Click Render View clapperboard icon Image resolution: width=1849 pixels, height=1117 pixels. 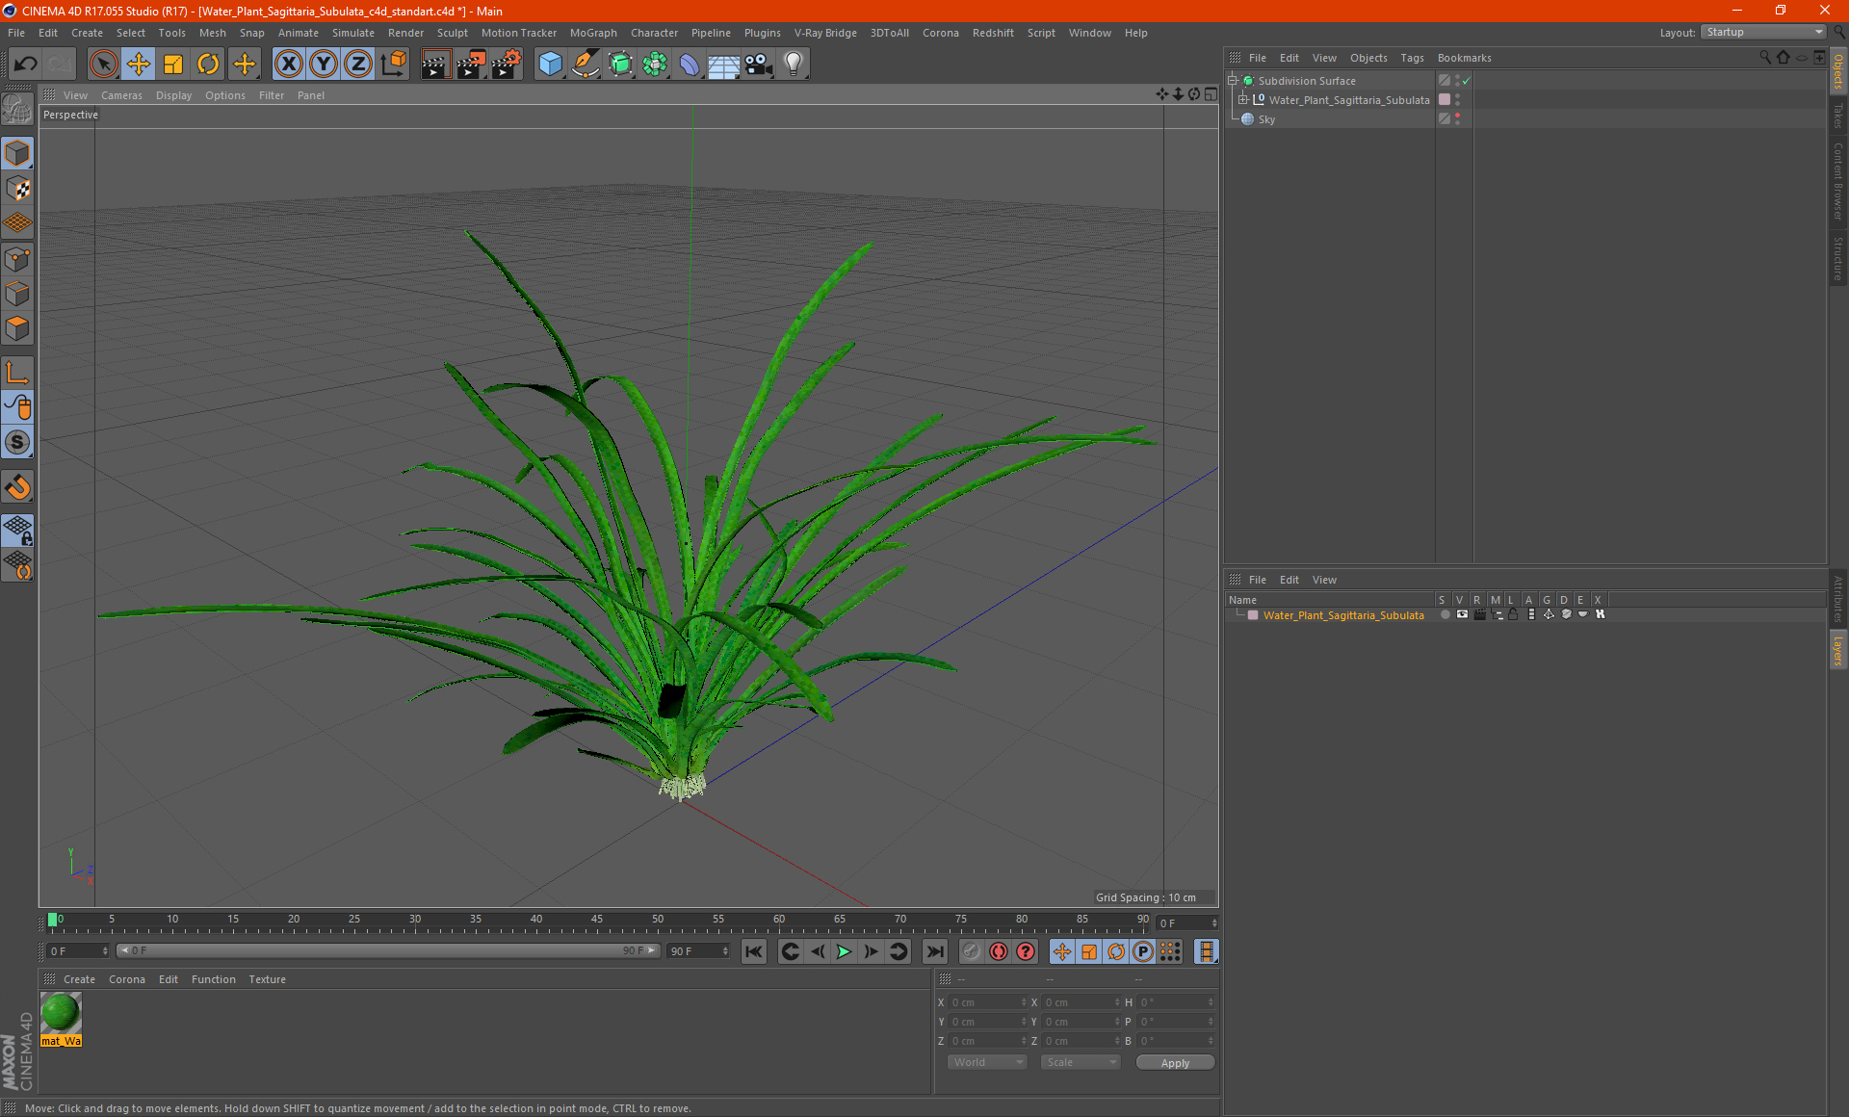point(435,65)
